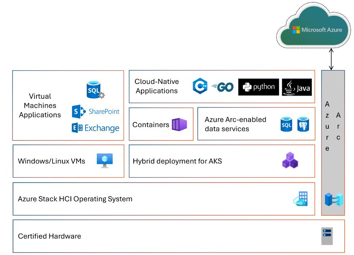354x255 pixels.
Task: Click the "Exchange" wordmark text
Action: point(102,128)
